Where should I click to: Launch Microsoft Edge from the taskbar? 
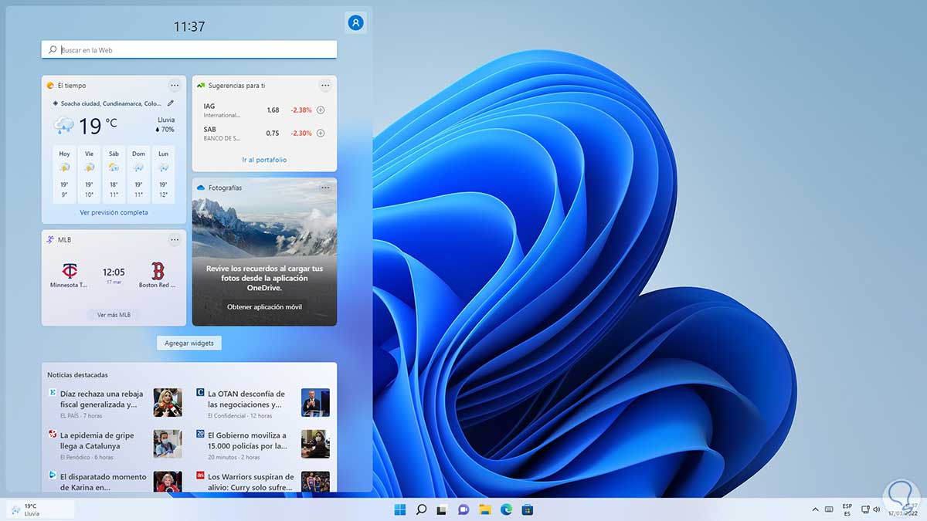[x=506, y=509]
